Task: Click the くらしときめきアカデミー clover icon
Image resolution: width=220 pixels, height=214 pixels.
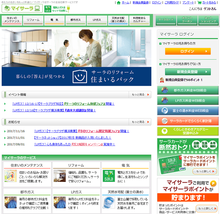Action: (x=164, y=131)
